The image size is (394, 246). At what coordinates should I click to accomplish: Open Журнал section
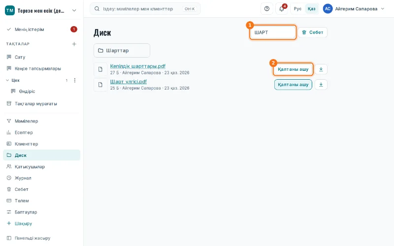pos(41,178)
